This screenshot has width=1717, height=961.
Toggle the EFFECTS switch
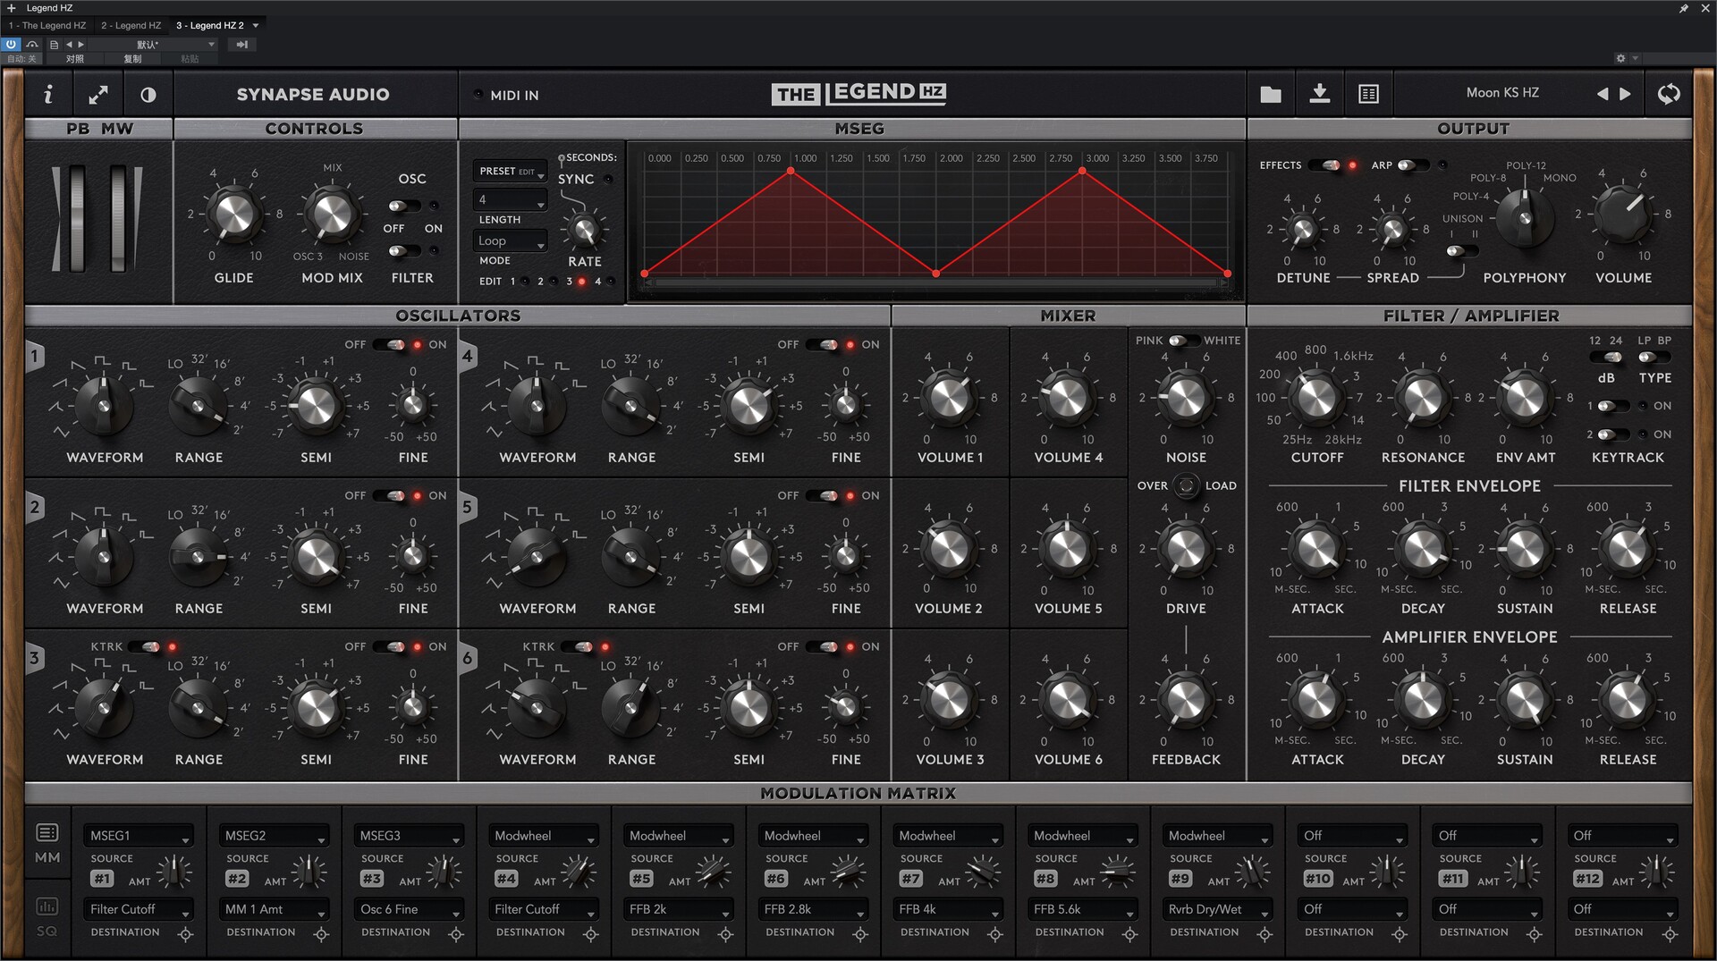[1325, 165]
